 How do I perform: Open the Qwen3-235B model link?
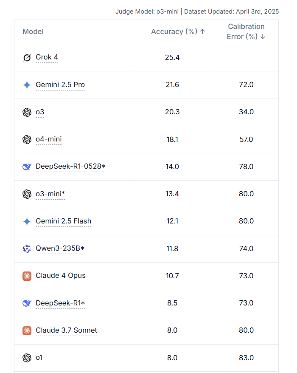[x=60, y=249]
